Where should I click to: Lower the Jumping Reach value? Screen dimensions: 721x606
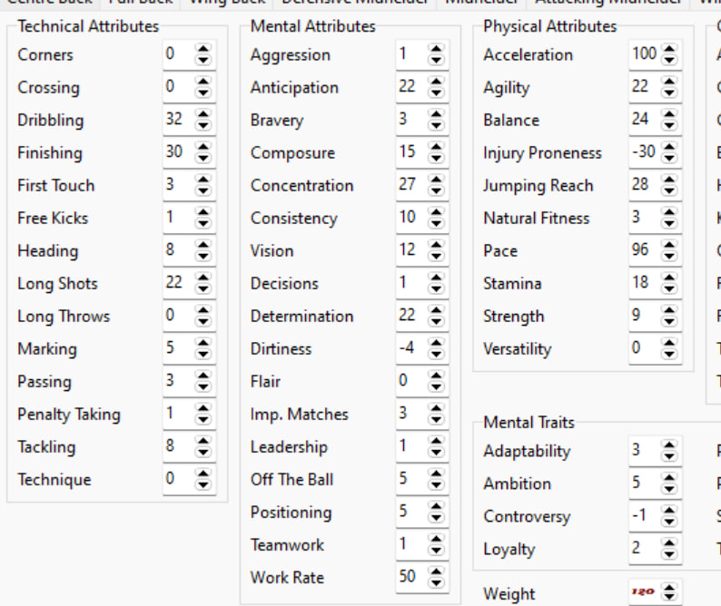[x=669, y=191]
